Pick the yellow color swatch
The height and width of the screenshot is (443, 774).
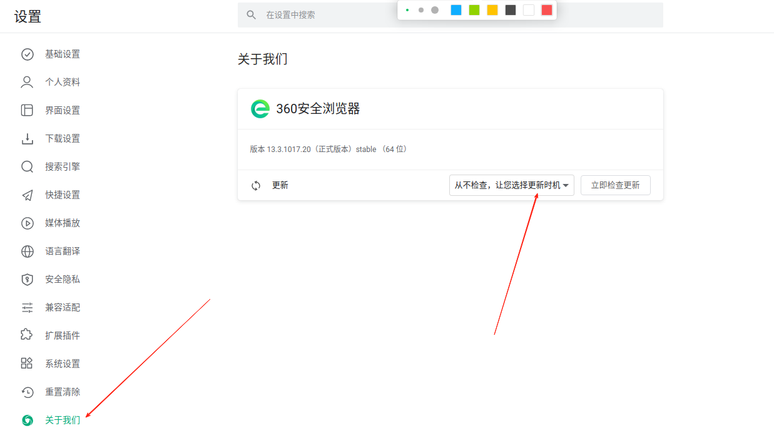pos(492,10)
